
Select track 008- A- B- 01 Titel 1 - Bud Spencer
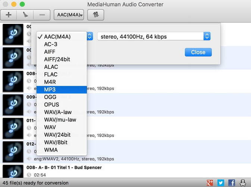[64, 168]
